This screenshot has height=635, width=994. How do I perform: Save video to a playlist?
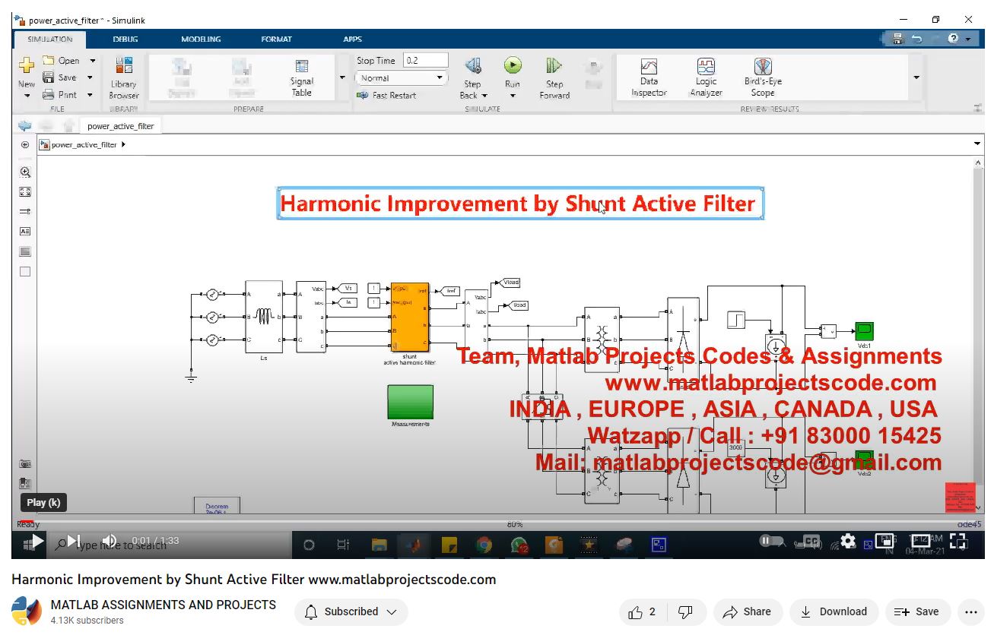pos(917,612)
